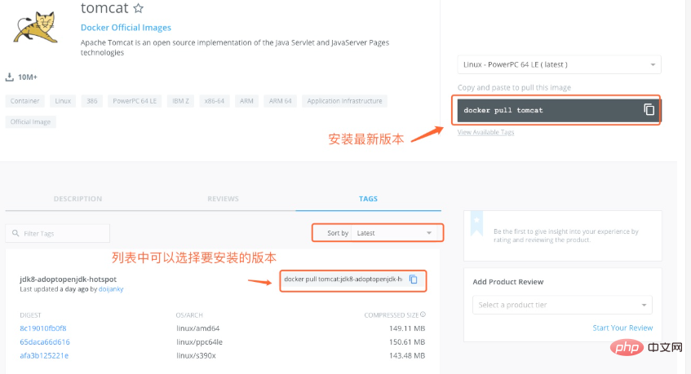Click the Filter Tags search field
The width and height of the screenshot is (691, 374).
coord(58,233)
